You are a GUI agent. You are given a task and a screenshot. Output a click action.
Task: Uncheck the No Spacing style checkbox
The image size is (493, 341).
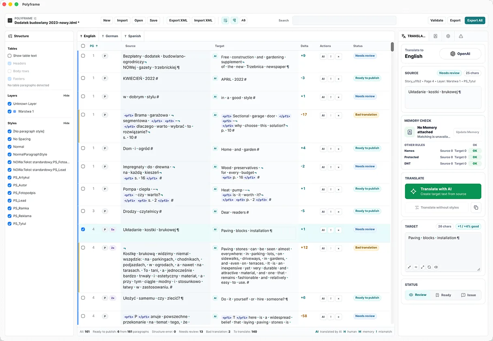(9, 139)
